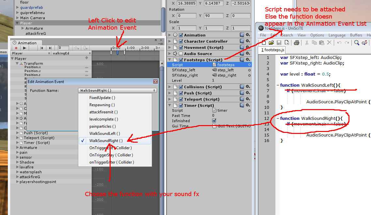Open the Function Name dropdown
The width and height of the screenshot is (371, 215).
click(117, 90)
